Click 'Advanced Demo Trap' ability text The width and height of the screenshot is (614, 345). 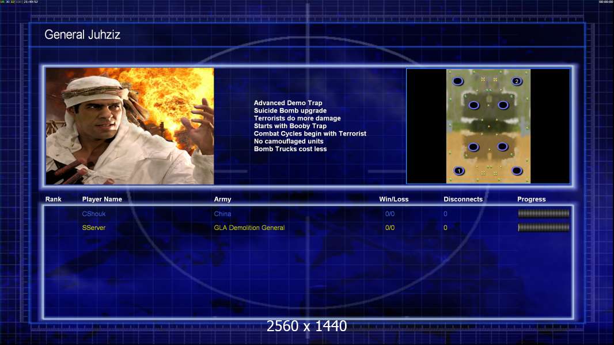(x=288, y=103)
